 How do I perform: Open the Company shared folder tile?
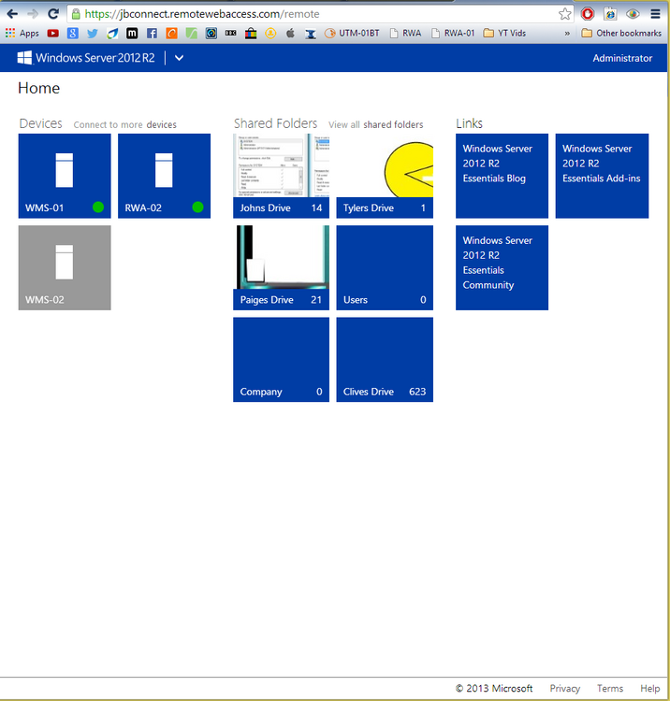(281, 360)
